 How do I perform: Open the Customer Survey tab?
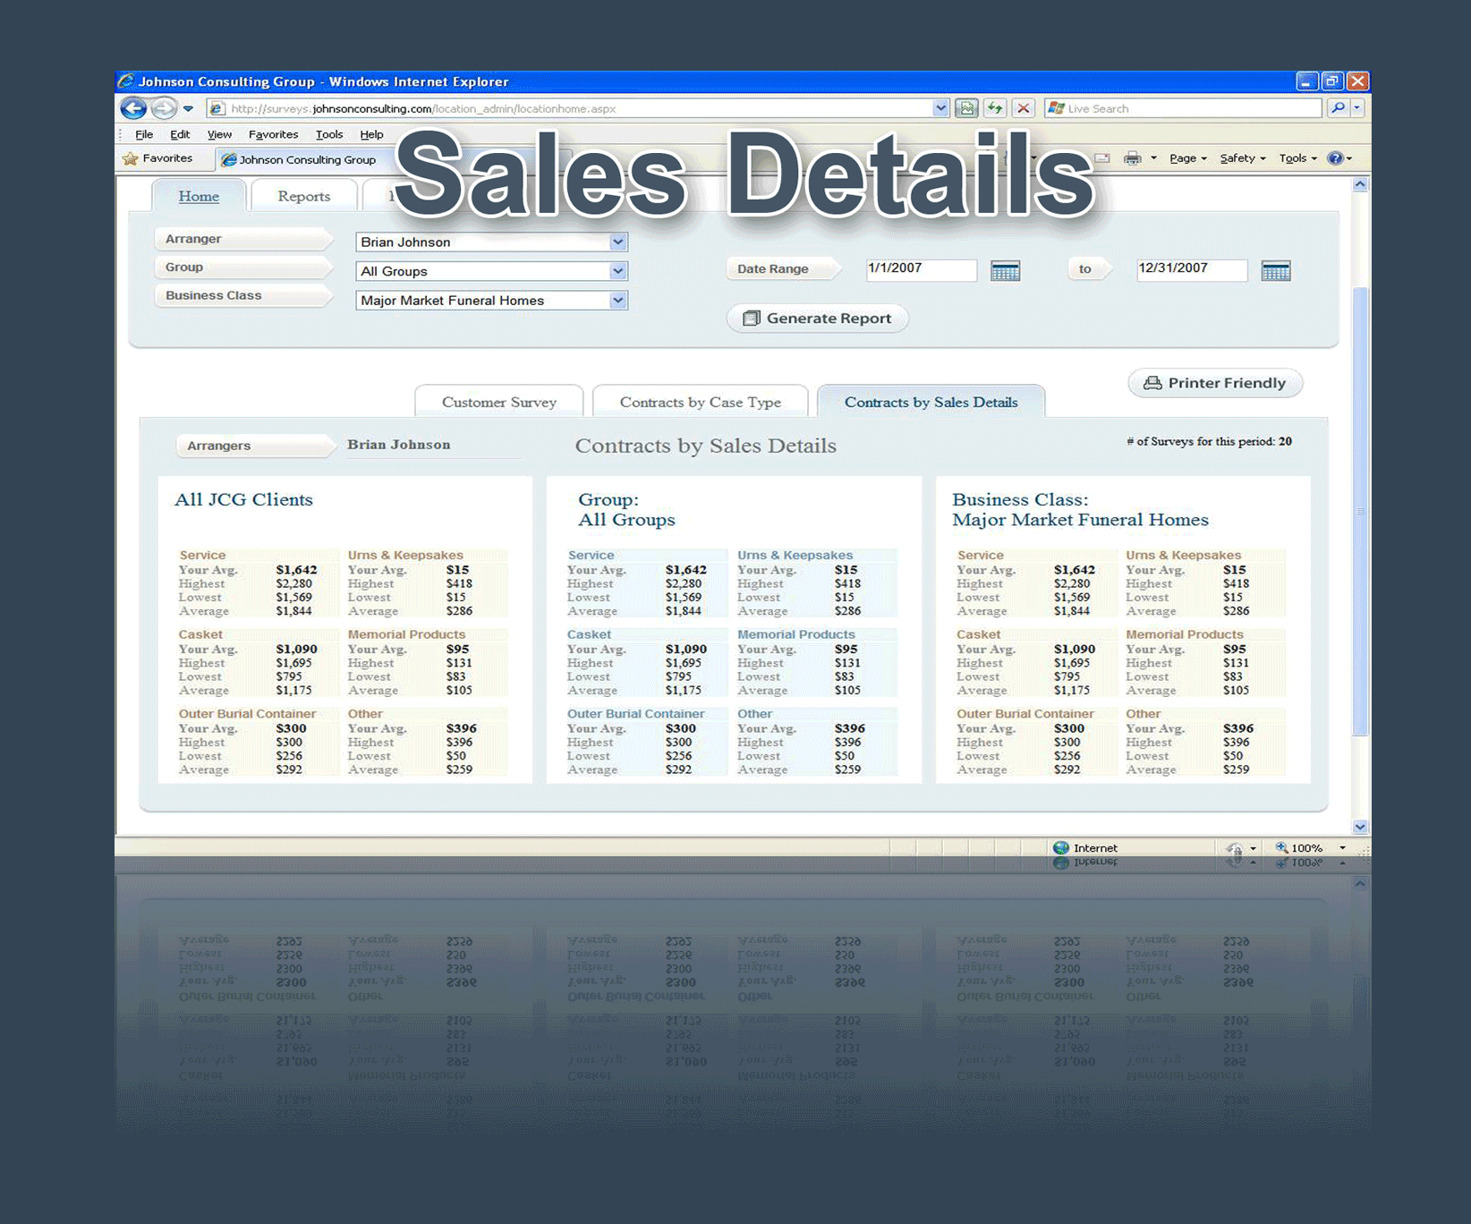tap(499, 402)
